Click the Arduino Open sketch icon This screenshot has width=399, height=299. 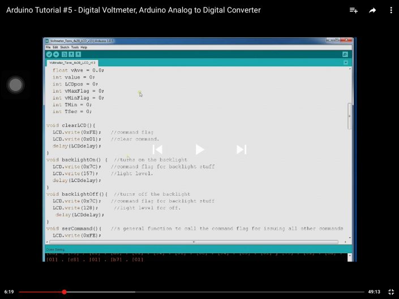(x=71, y=54)
